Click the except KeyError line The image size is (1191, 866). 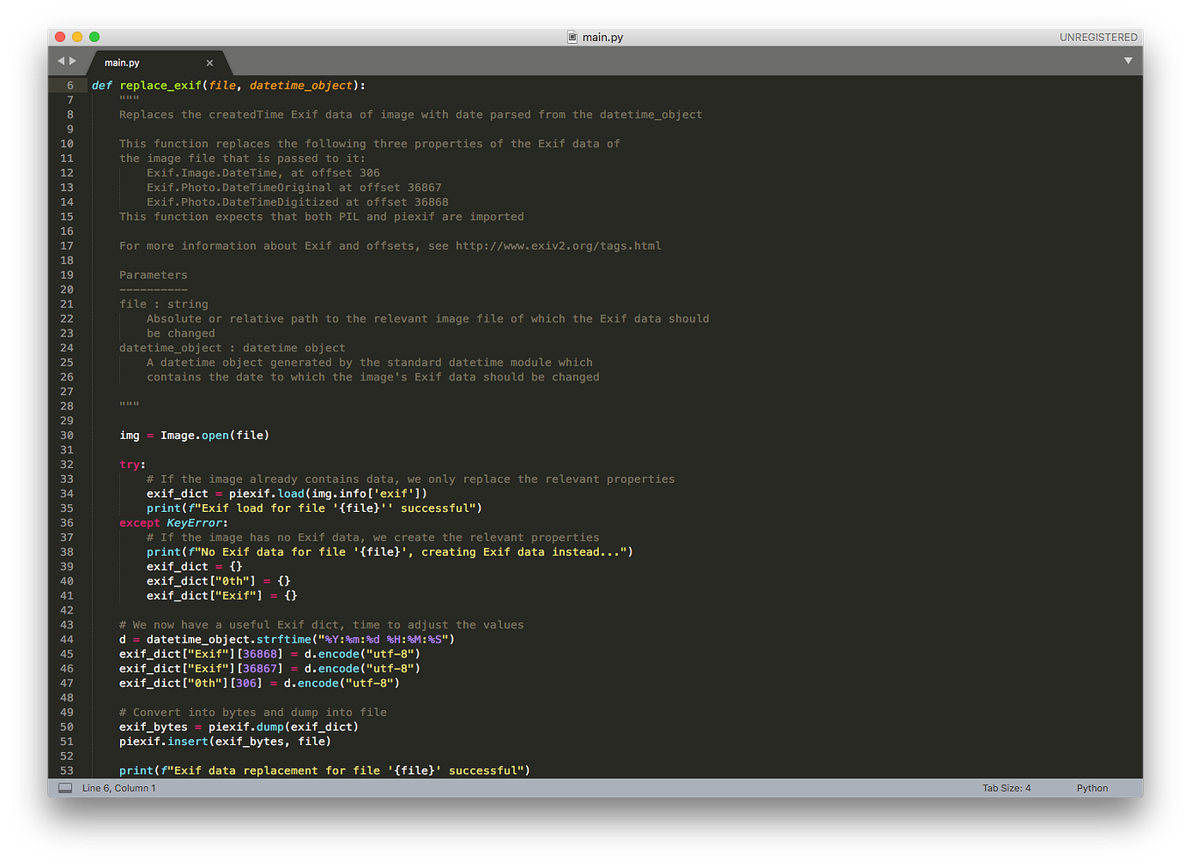tap(171, 522)
